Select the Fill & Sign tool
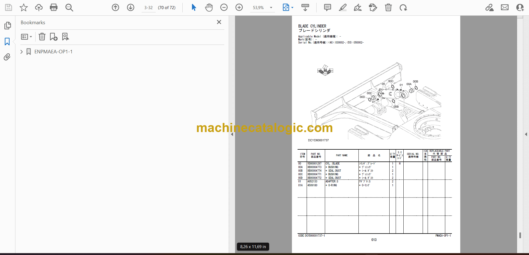This screenshot has width=529, height=255. coord(358,7)
